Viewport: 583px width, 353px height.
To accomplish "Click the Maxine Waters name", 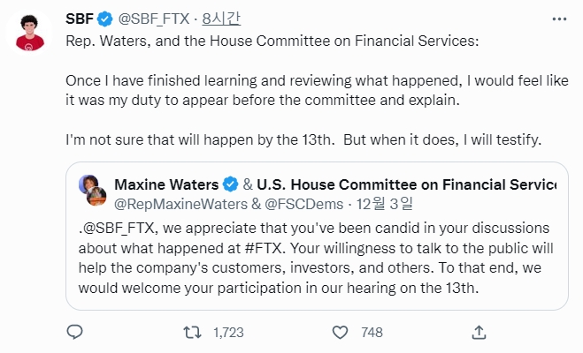I will [167, 184].
